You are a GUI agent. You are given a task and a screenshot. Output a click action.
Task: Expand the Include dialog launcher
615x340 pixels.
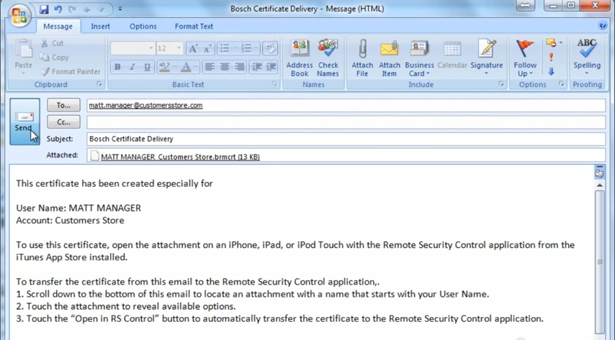tap(501, 84)
